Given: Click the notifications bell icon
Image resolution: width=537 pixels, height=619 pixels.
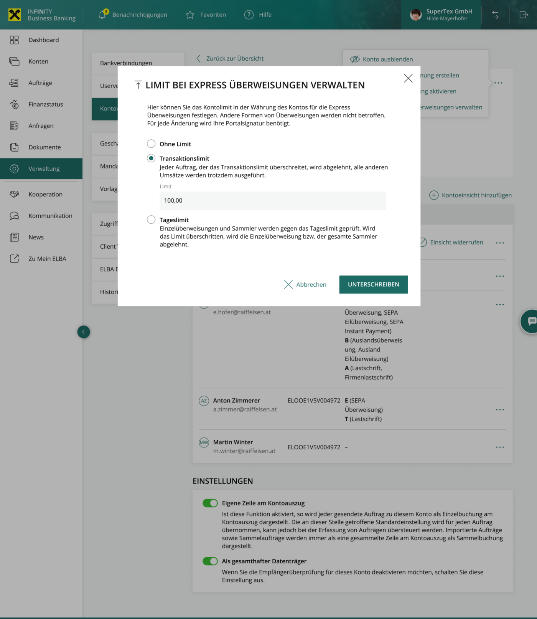Looking at the screenshot, I should [x=102, y=15].
